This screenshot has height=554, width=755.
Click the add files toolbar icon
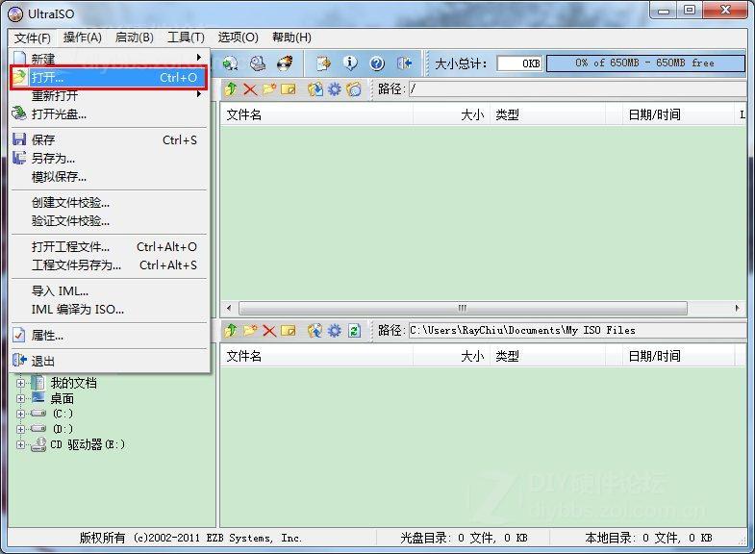pos(323,63)
